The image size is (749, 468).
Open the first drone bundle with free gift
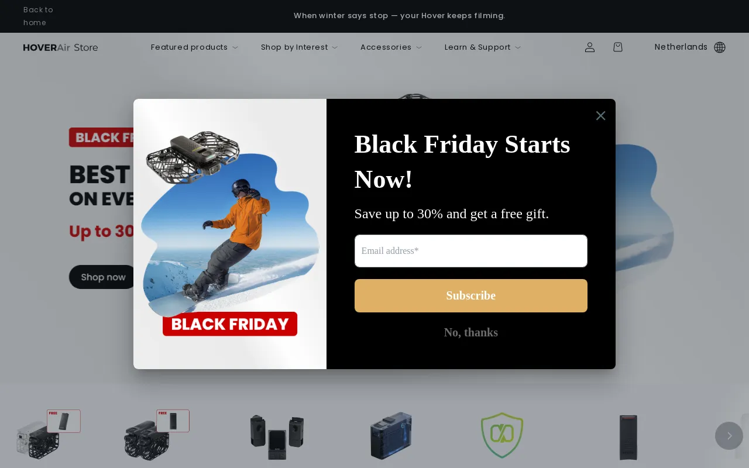pyautogui.click(x=48, y=435)
